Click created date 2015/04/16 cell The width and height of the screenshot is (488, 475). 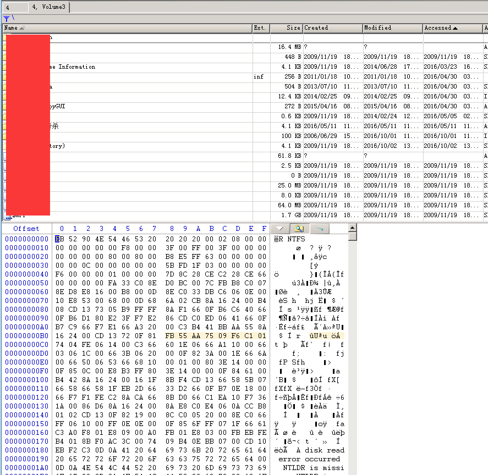pyautogui.click(x=333, y=107)
